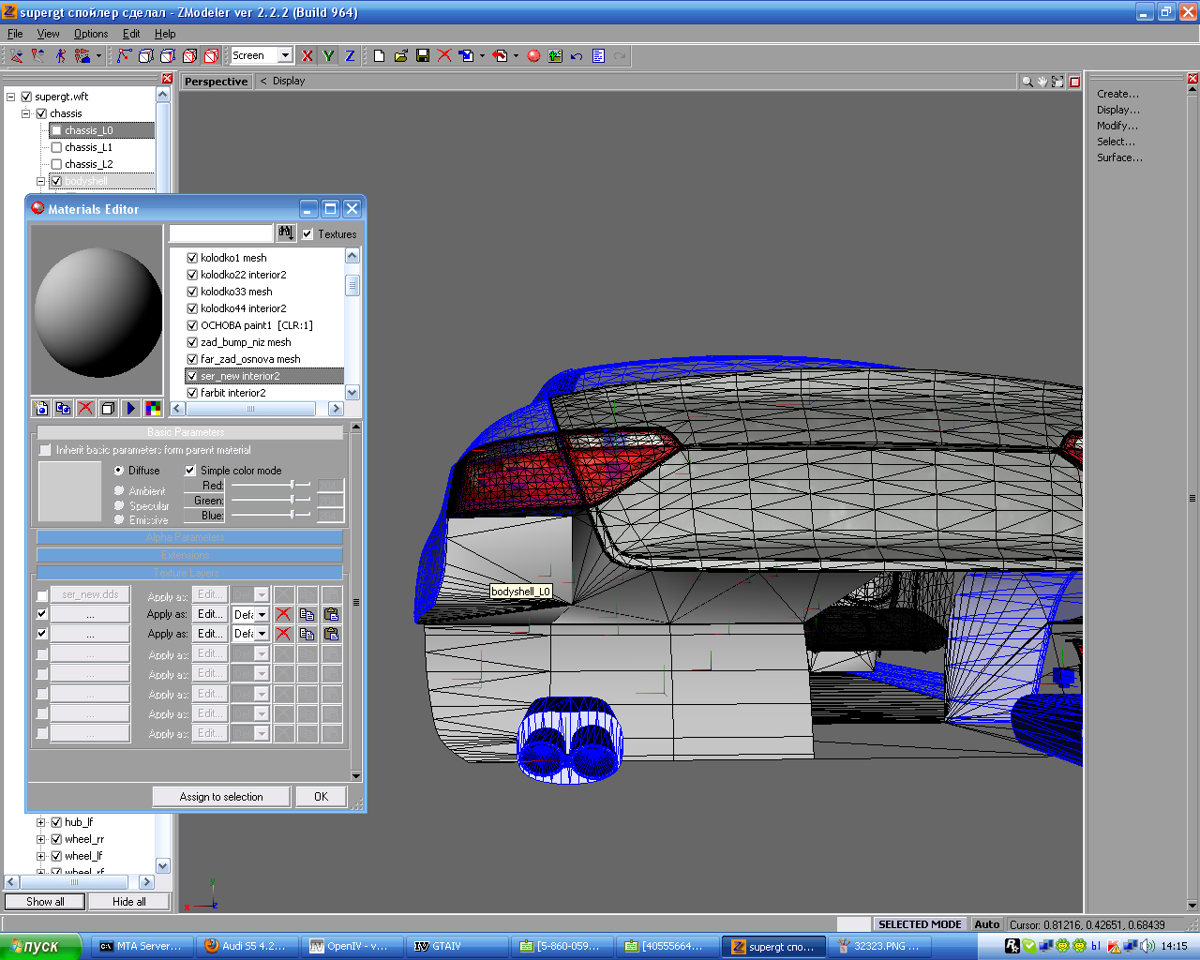Open the Materials Editor via red sphere icon
The width and height of the screenshot is (1200, 960).
[x=533, y=56]
